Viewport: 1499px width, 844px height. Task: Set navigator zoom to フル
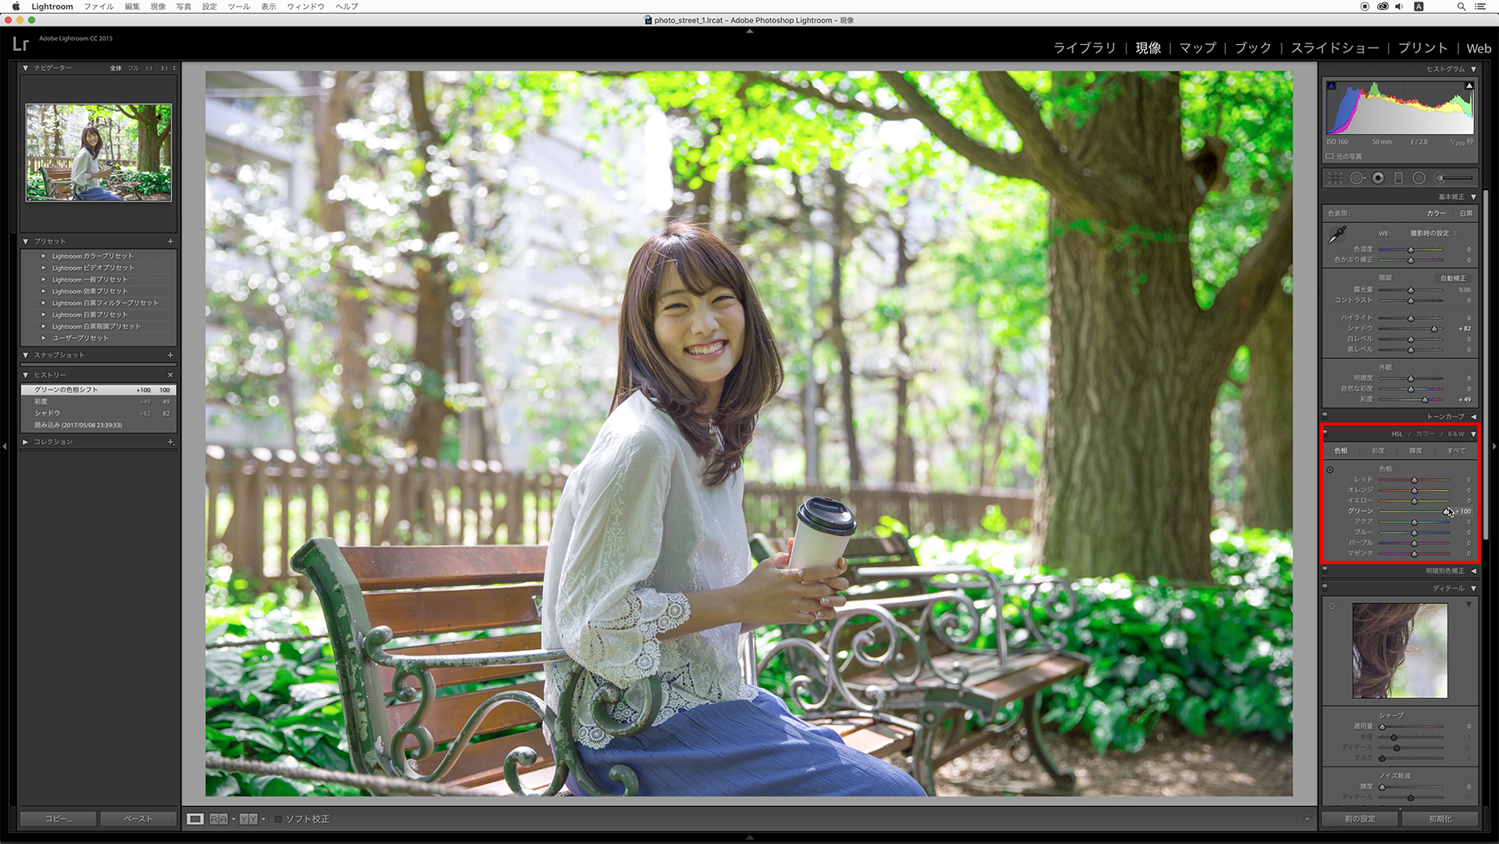point(133,68)
